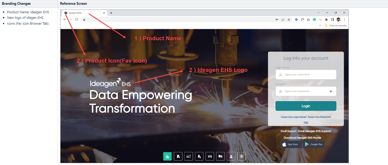Click 'Data Empowering Transformation' headline
The width and height of the screenshot is (388, 165).
(141, 102)
